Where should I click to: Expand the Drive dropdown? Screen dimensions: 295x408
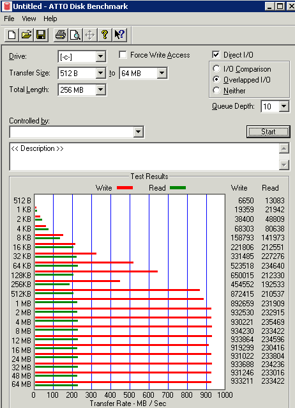100,56
